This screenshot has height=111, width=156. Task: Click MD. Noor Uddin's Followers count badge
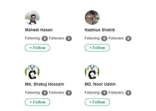tap(128, 93)
